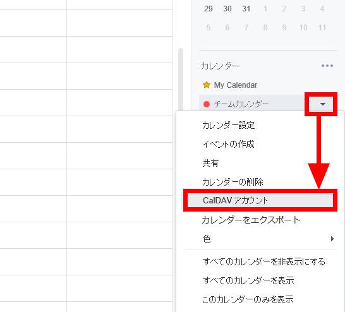345x312 pixels.
Task: Choose カレンダーをエクスポート
Action: [x=251, y=220]
